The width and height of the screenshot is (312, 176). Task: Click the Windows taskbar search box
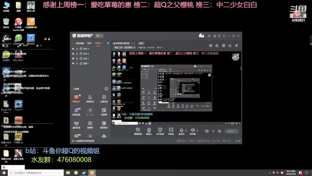pyautogui.click(x=36, y=173)
